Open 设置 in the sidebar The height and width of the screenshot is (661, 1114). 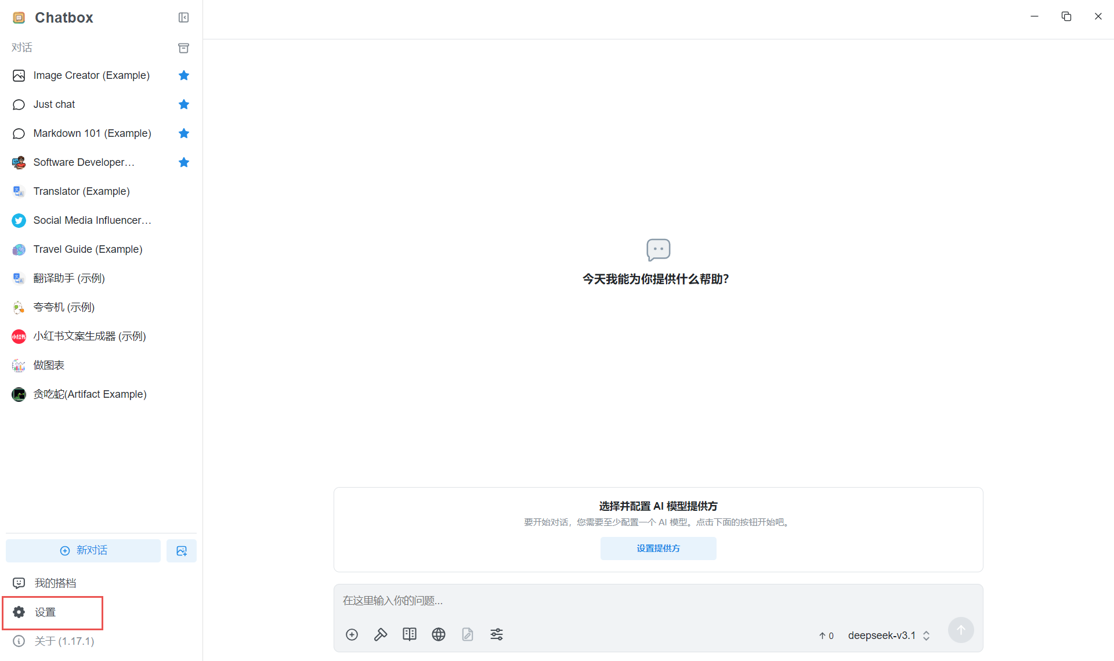click(x=45, y=612)
